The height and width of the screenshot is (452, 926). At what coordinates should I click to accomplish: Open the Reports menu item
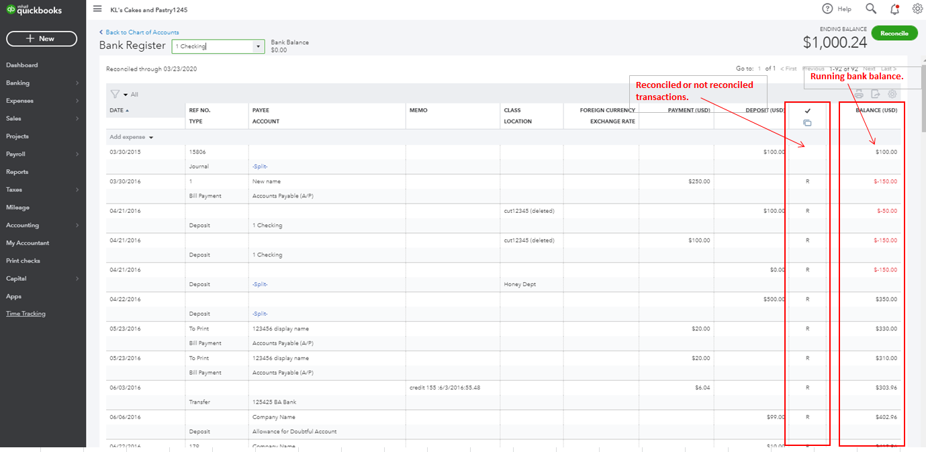pyautogui.click(x=17, y=172)
